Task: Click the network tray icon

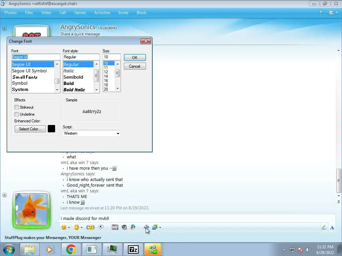Action: coord(292,250)
